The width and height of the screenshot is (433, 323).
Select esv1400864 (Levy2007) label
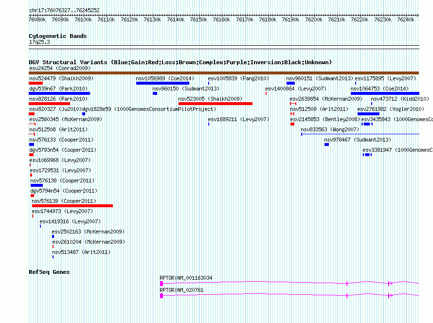click(296, 89)
